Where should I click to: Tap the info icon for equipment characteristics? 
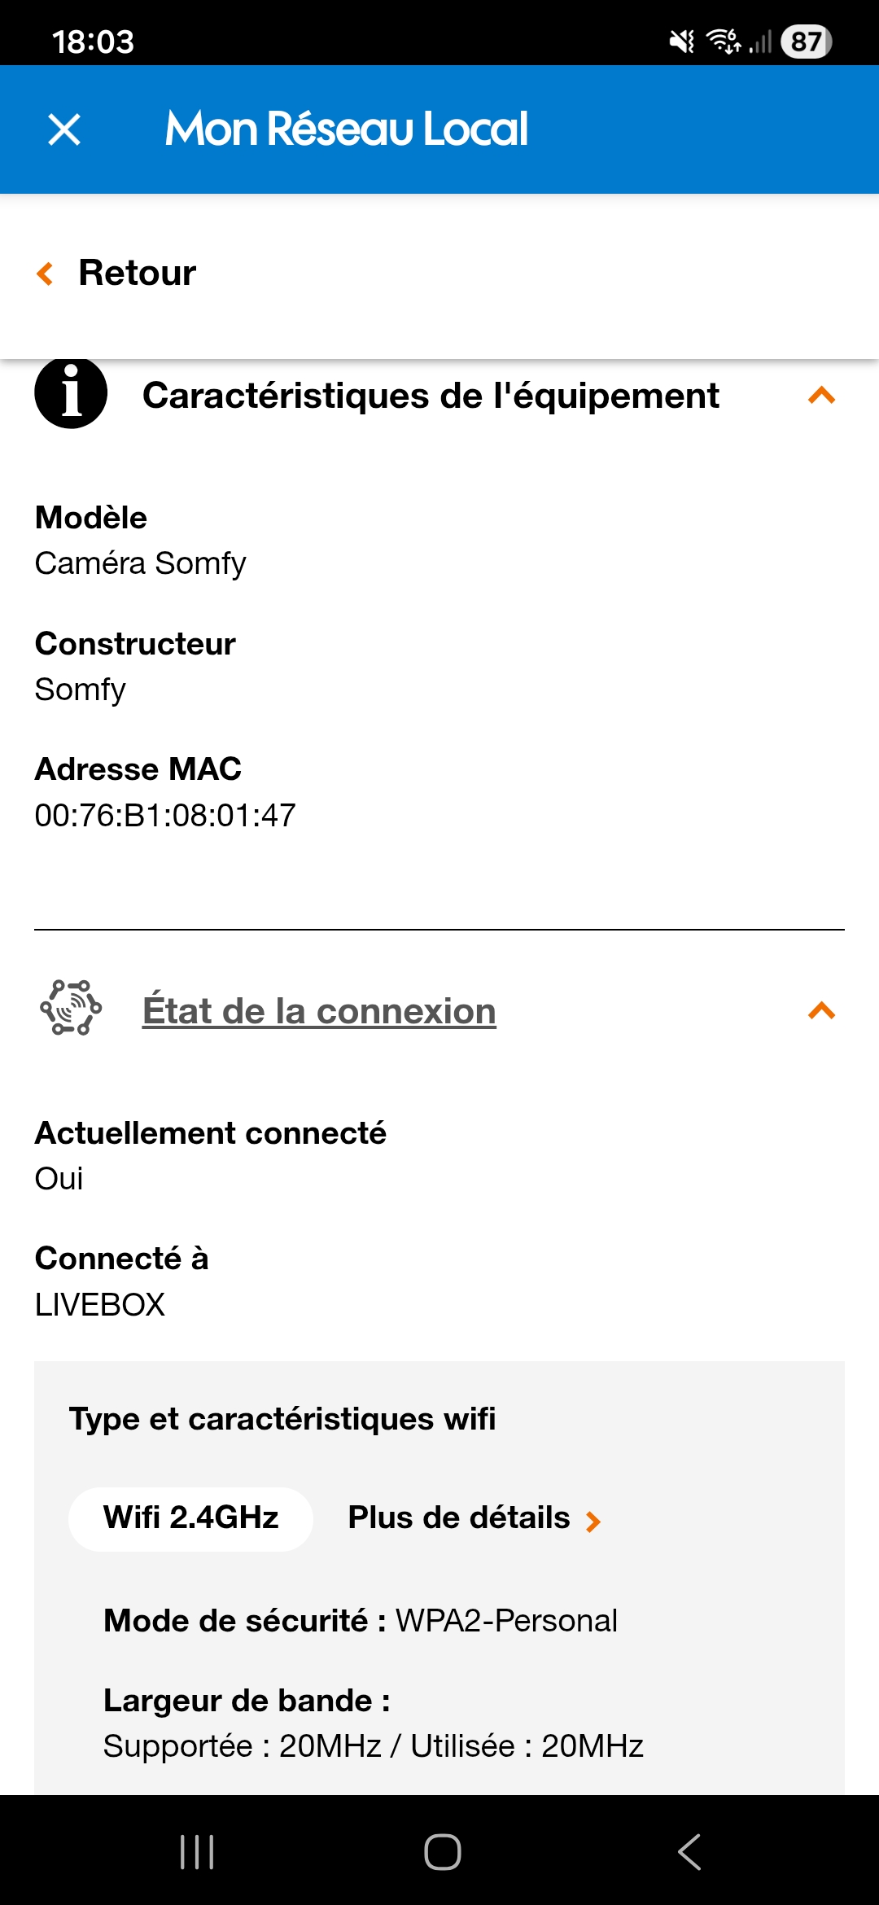[x=71, y=394]
